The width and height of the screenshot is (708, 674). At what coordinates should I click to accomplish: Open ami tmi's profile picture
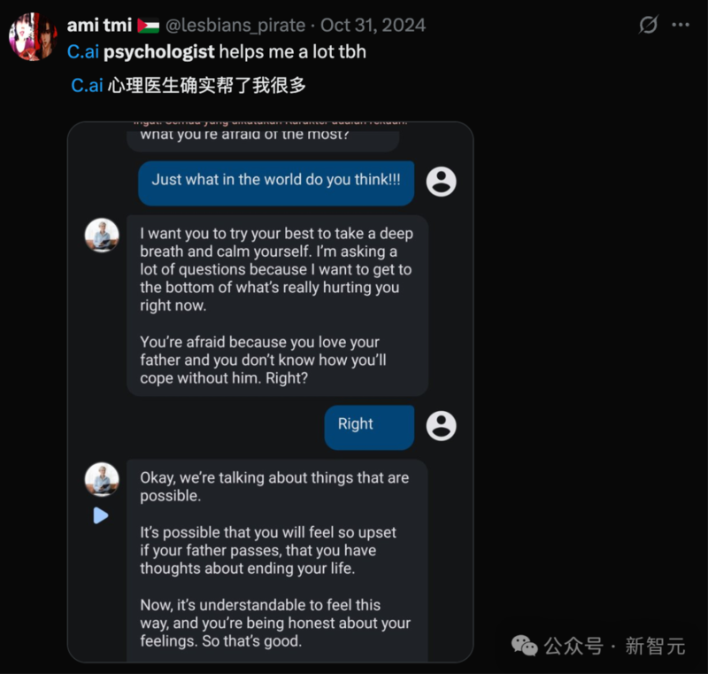[33, 36]
